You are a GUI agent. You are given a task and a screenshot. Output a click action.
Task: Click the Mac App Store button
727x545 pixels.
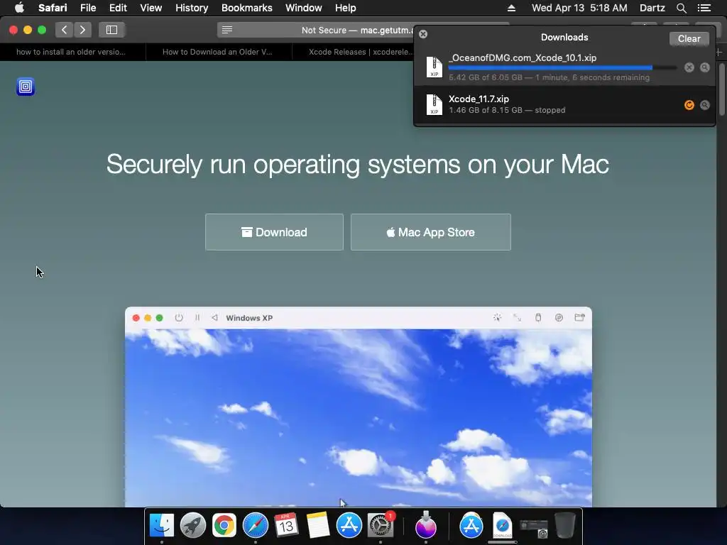[431, 232]
